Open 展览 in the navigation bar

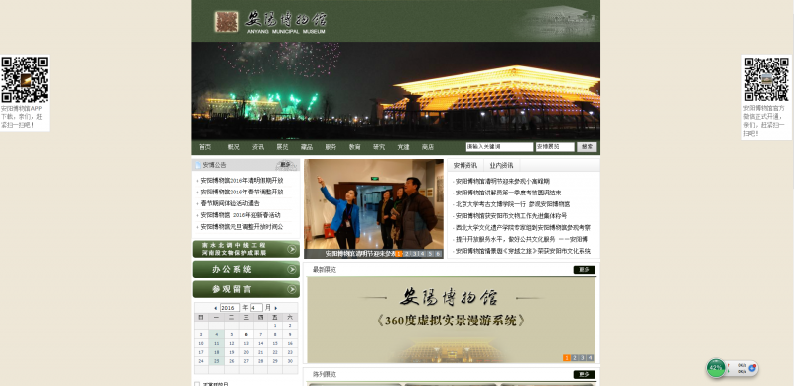(282, 147)
